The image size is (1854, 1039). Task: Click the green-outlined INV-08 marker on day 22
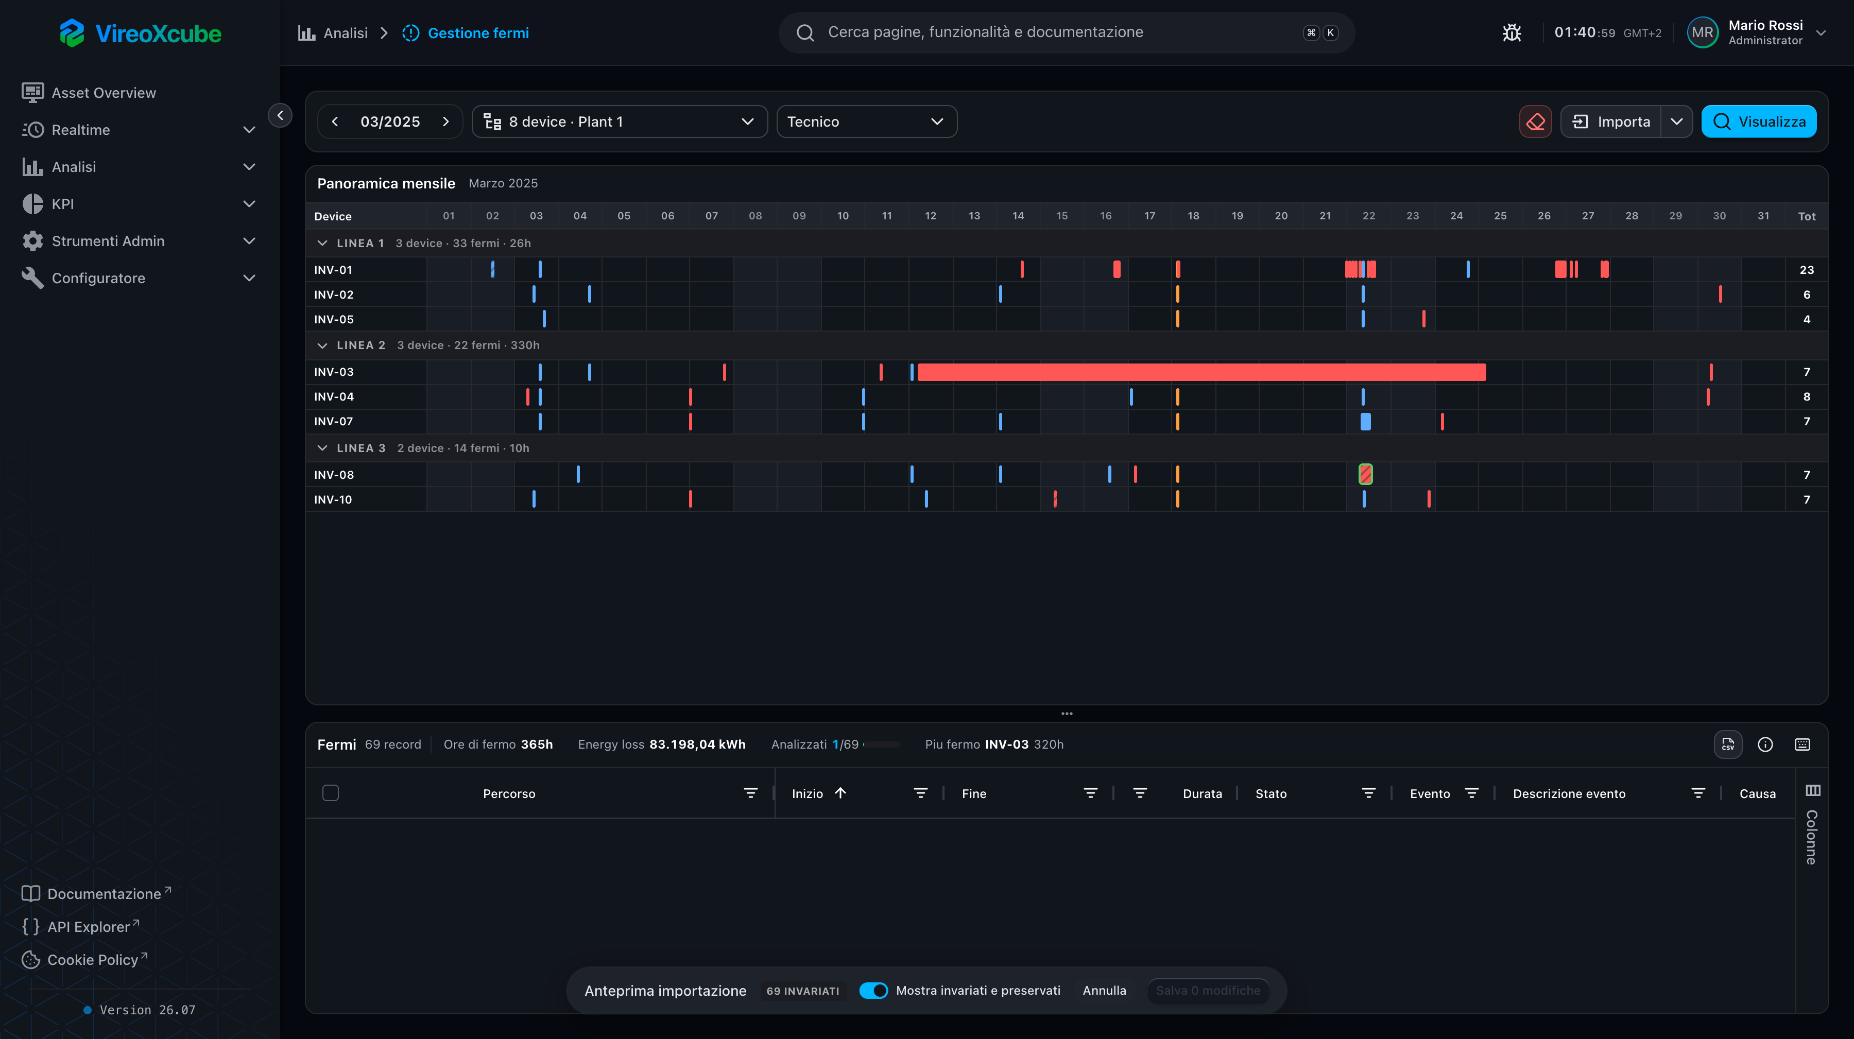tap(1365, 474)
